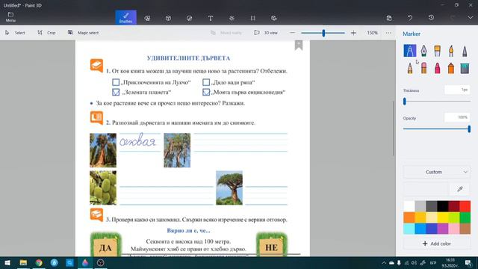
Task: Click the 150% zoom value
Action: click(372, 33)
